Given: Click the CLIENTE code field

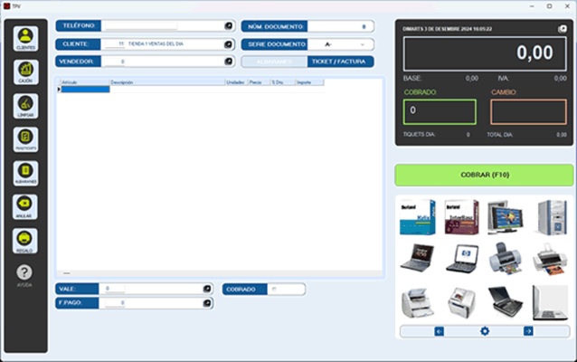Looking at the screenshot, I should [x=115, y=44].
